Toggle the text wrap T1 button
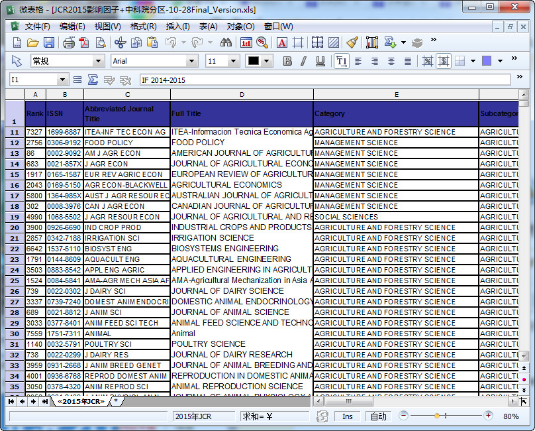Viewport: 535px width, 431px height. pyautogui.click(x=342, y=61)
